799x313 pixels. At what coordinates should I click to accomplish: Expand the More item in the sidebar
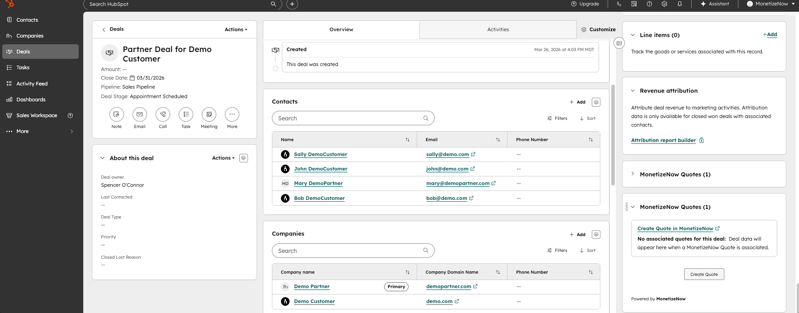[x=40, y=131]
